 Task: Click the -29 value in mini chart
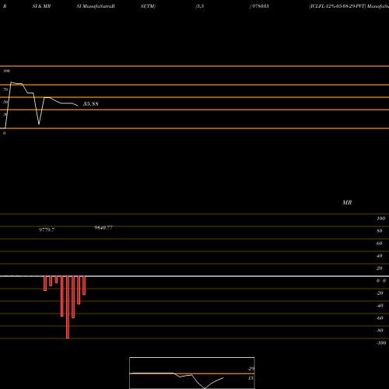click(251, 369)
